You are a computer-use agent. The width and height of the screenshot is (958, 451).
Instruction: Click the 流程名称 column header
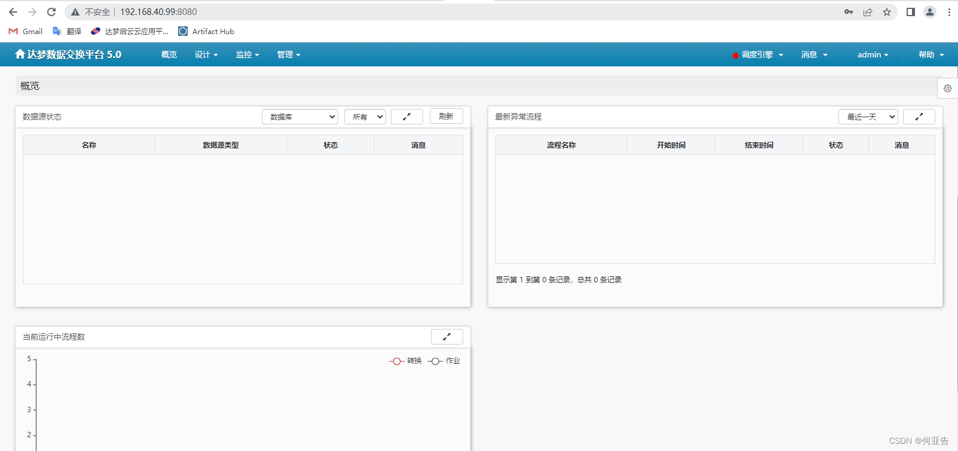561,145
